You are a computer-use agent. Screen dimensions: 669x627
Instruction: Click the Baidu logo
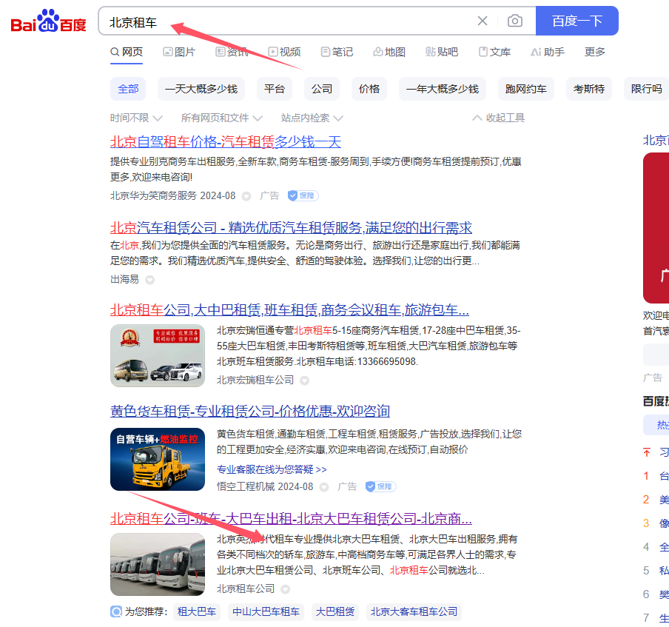point(48,21)
